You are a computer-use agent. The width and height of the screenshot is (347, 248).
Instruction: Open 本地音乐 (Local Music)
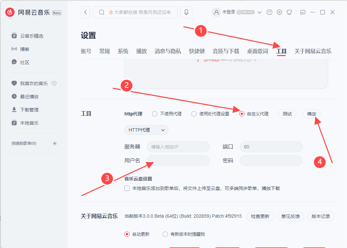tap(29, 123)
